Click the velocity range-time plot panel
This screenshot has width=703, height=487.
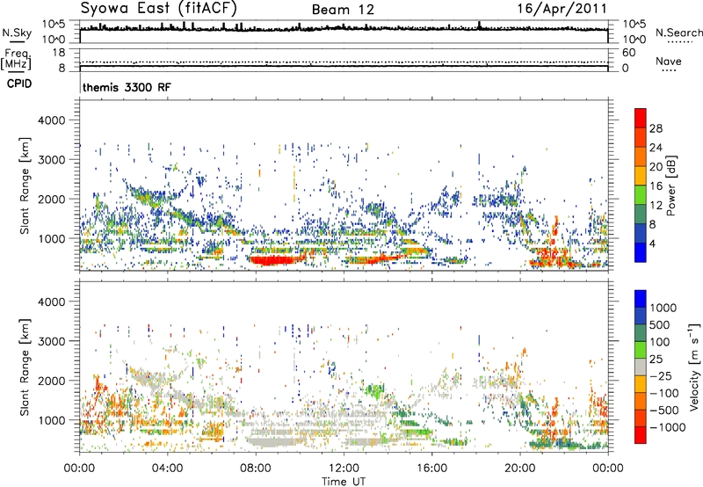[344, 366]
